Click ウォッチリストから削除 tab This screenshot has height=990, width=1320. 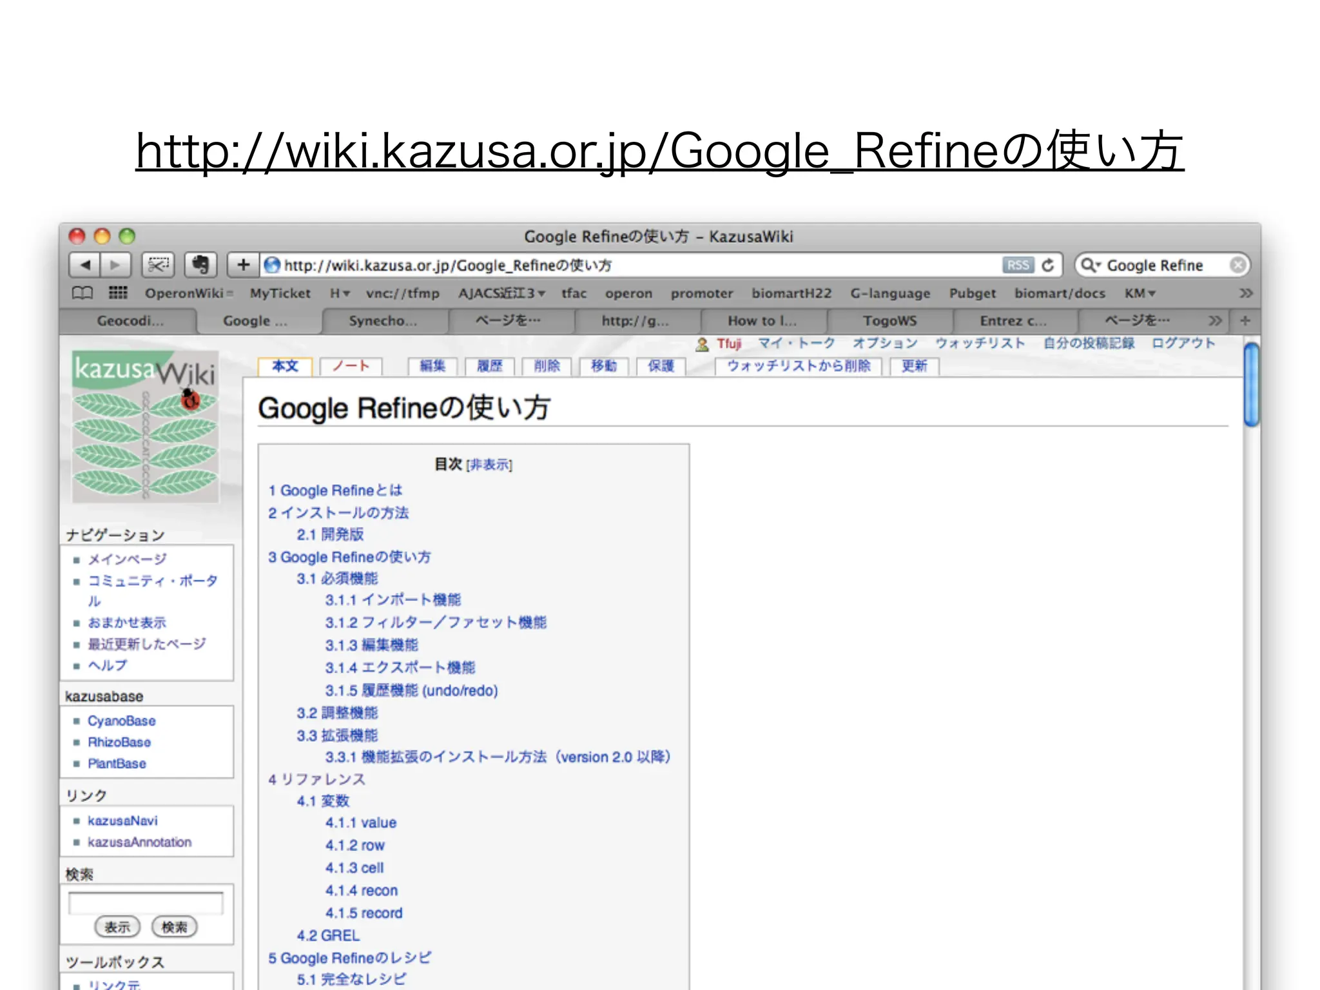799,366
